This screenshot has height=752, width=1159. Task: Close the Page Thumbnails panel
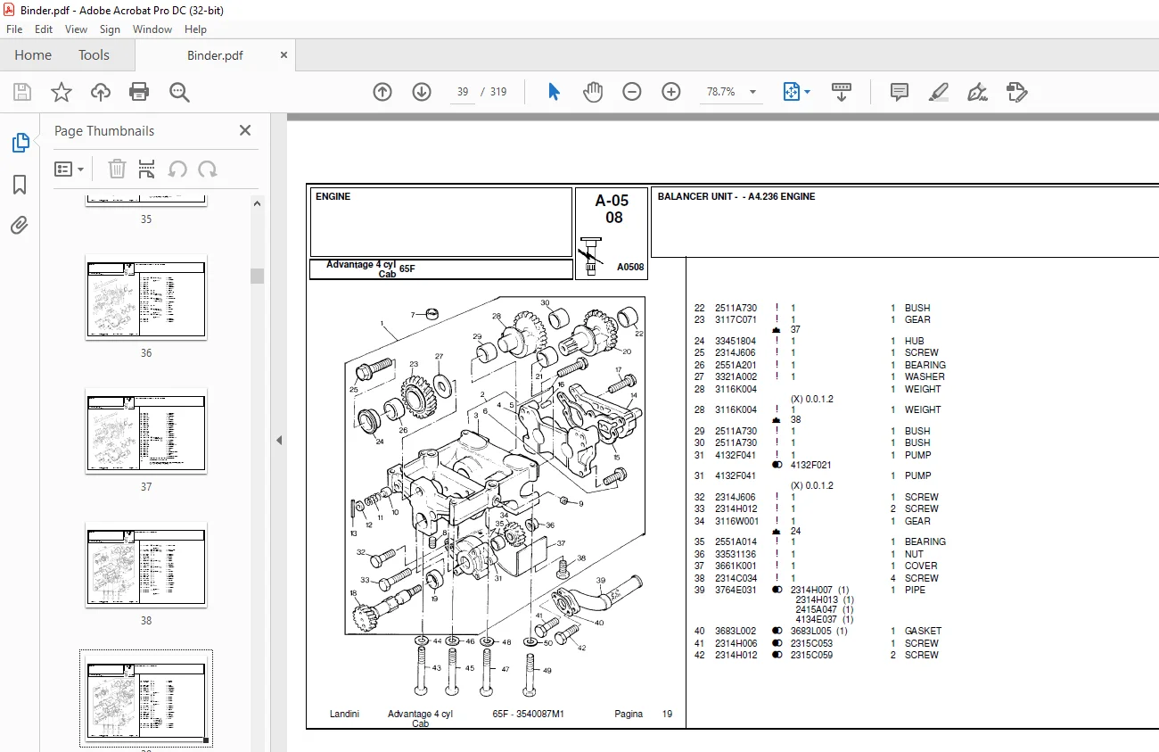click(x=245, y=130)
